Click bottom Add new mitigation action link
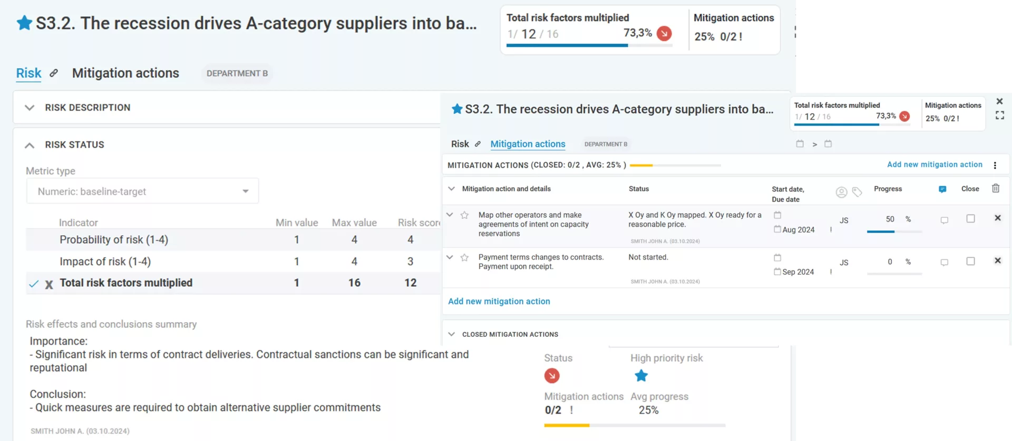This screenshot has width=1012, height=441. coord(499,302)
